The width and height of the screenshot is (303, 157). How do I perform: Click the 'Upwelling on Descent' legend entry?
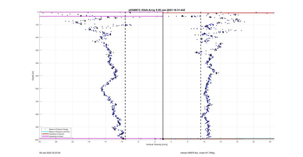pyautogui.click(x=57, y=134)
